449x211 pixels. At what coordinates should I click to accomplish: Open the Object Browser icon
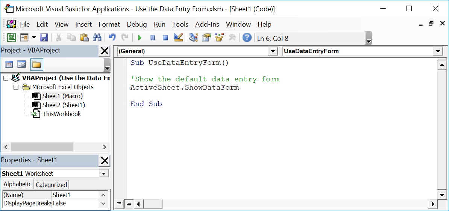pos(219,37)
